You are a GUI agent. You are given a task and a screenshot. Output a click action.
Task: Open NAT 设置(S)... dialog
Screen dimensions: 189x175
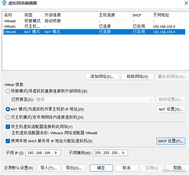click(x=171, y=109)
